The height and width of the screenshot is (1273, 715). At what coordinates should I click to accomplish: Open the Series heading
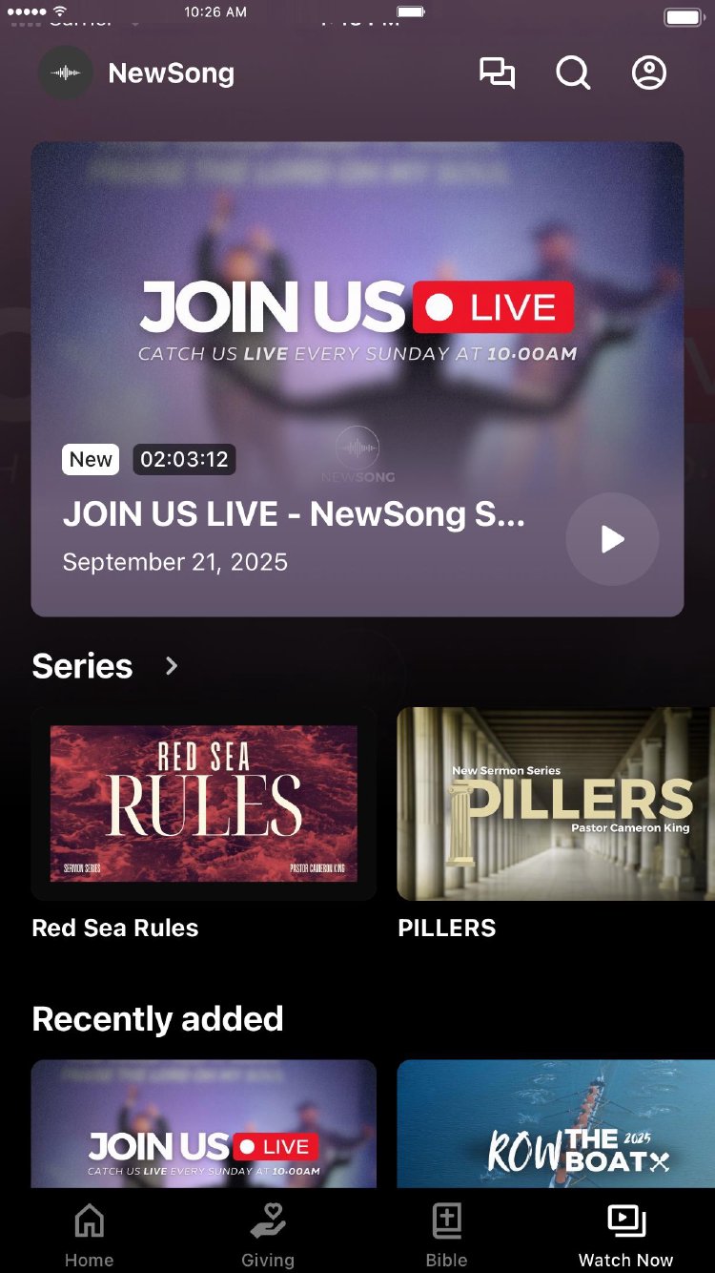tap(82, 666)
